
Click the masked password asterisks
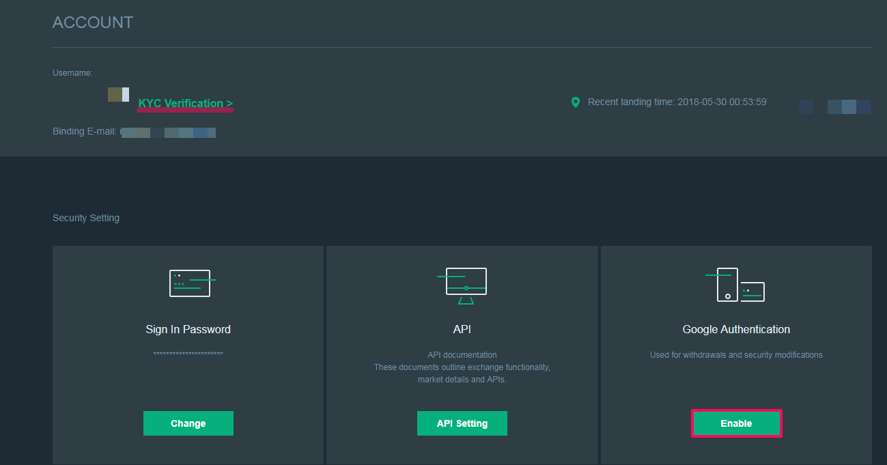coord(188,354)
